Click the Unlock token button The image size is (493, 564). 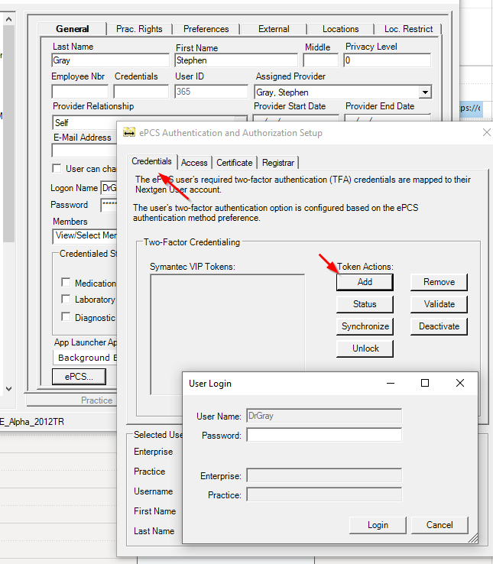[x=365, y=348]
